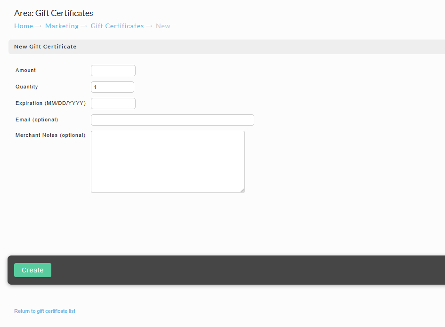Click the Merchant Notes (optional) label

[x=50, y=136]
